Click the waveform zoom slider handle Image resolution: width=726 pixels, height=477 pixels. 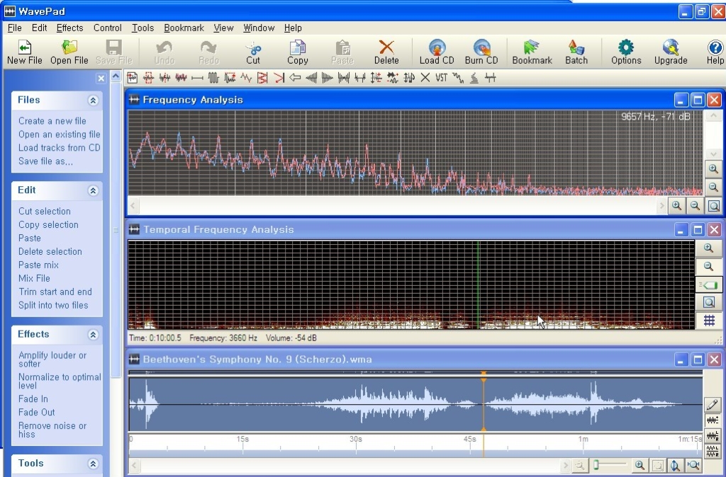point(596,464)
